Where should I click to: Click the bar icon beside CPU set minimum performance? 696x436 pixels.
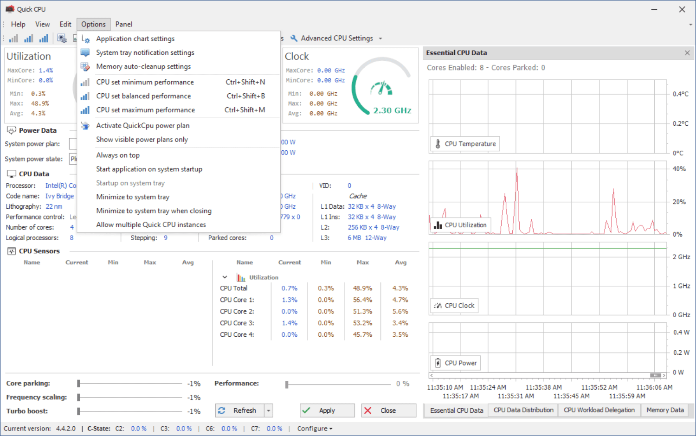click(85, 82)
